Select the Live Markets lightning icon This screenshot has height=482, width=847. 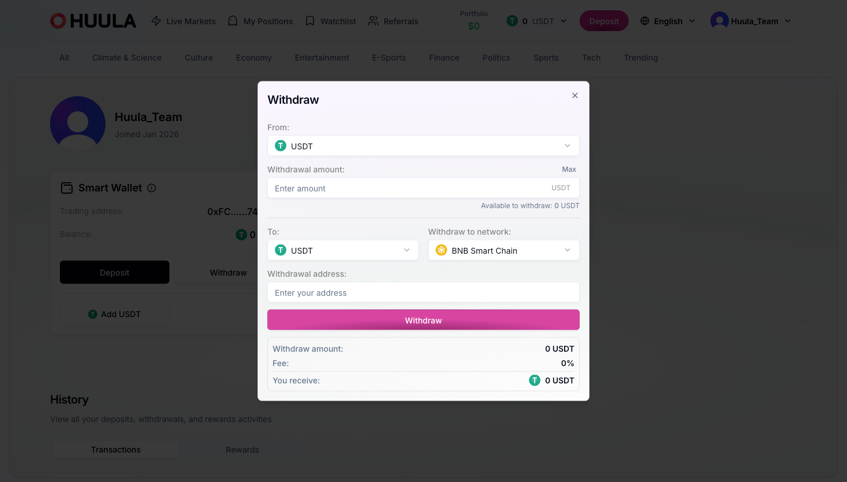coord(156,21)
